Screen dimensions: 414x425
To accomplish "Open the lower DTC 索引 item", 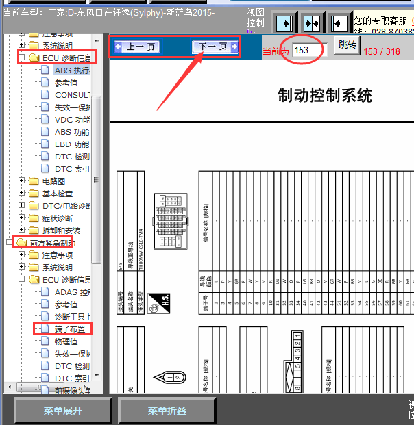I will pyautogui.click(x=72, y=378).
